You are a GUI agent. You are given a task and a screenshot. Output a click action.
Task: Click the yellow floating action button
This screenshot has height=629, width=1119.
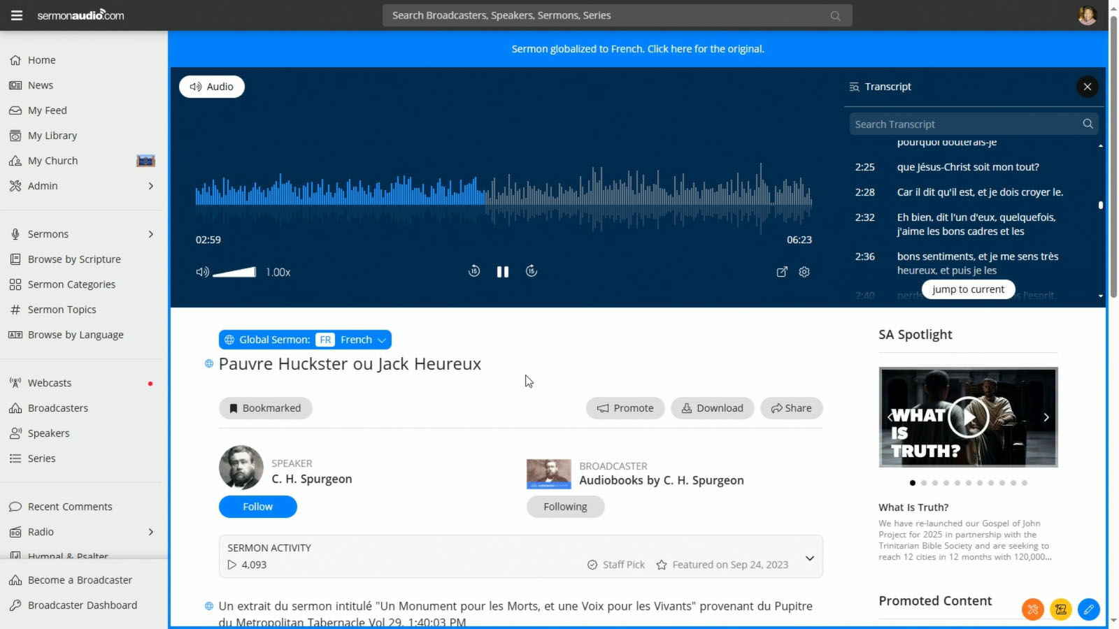coord(1061,609)
